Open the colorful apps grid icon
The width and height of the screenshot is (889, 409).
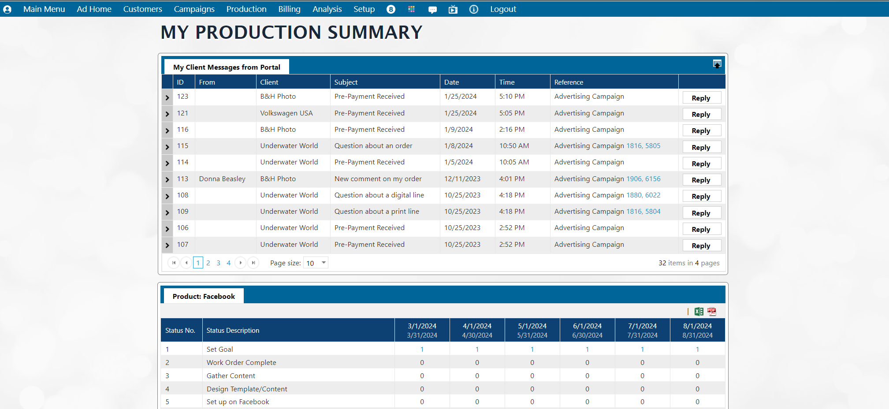411,9
